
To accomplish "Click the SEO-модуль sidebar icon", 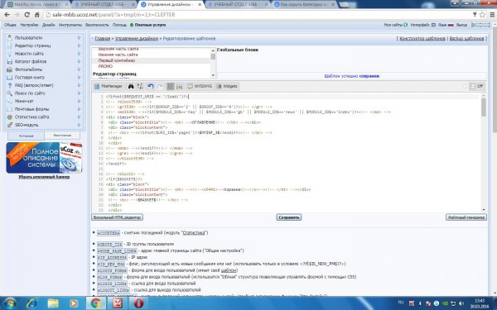I will (9, 125).
